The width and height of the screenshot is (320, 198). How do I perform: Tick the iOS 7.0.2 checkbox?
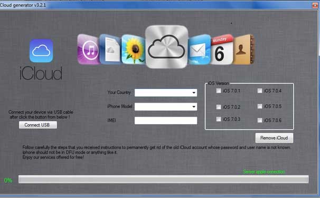pyautogui.click(x=219, y=107)
